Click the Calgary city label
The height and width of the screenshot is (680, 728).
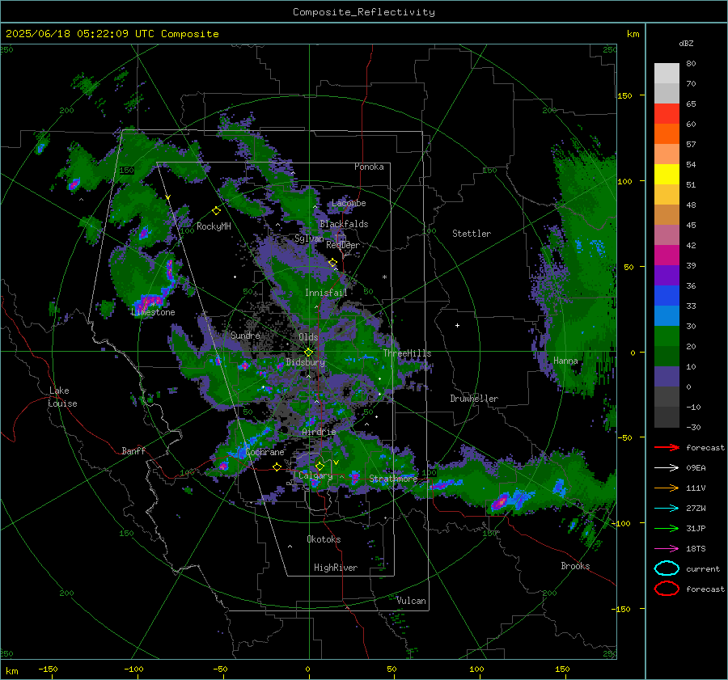pos(315,475)
